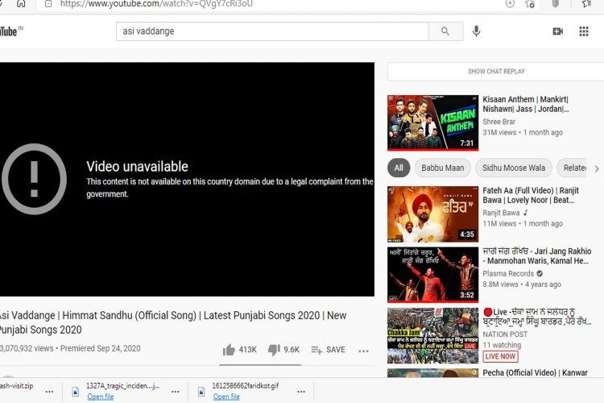This screenshot has height=403, width=604.
Task: Open Jari Jang Rakhio video thumbnail
Action: click(x=433, y=275)
